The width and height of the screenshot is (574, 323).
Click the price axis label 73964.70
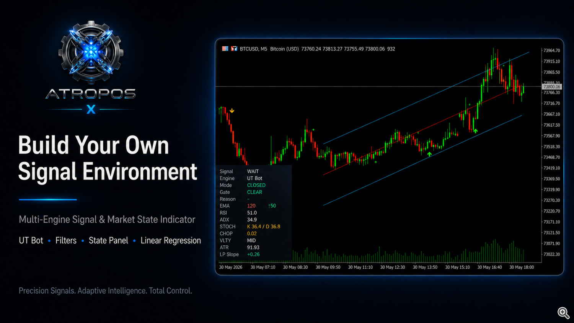[x=552, y=51]
